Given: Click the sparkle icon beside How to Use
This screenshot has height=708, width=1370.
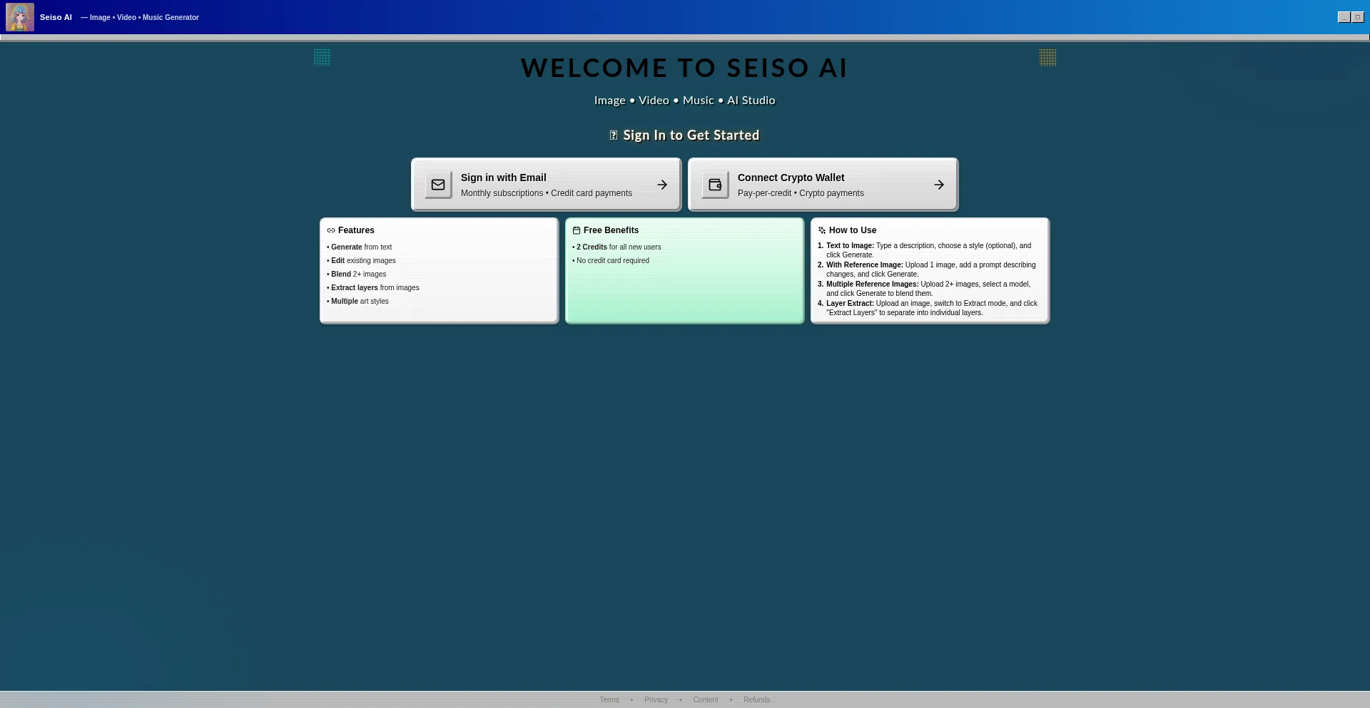Looking at the screenshot, I should click(x=822, y=230).
